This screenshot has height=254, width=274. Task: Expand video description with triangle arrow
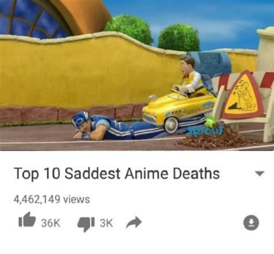tap(260, 174)
